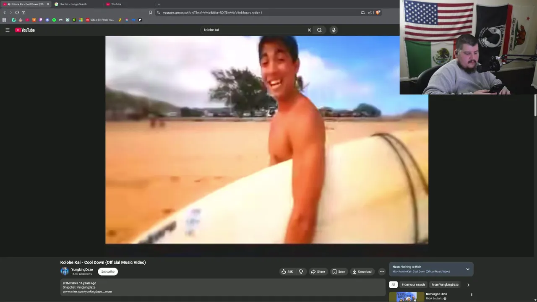Viewport: 537px width, 302px height.
Task: Go back with browser back arrow
Action: 5,13
